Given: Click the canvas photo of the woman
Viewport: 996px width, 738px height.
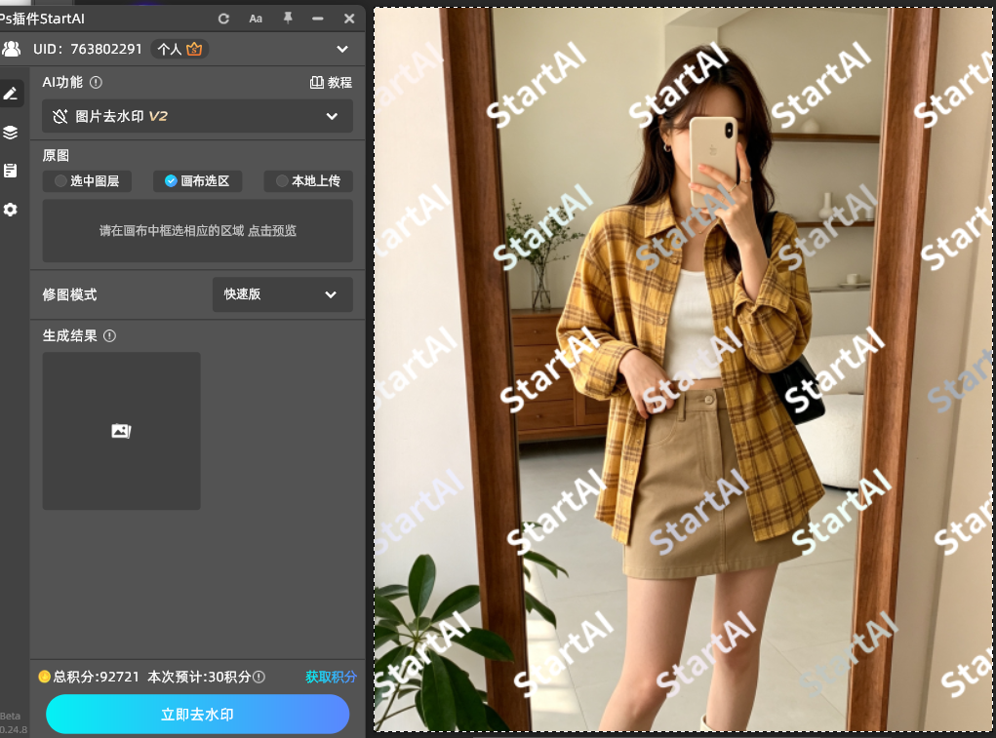Looking at the screenshot, I should 684,369.
